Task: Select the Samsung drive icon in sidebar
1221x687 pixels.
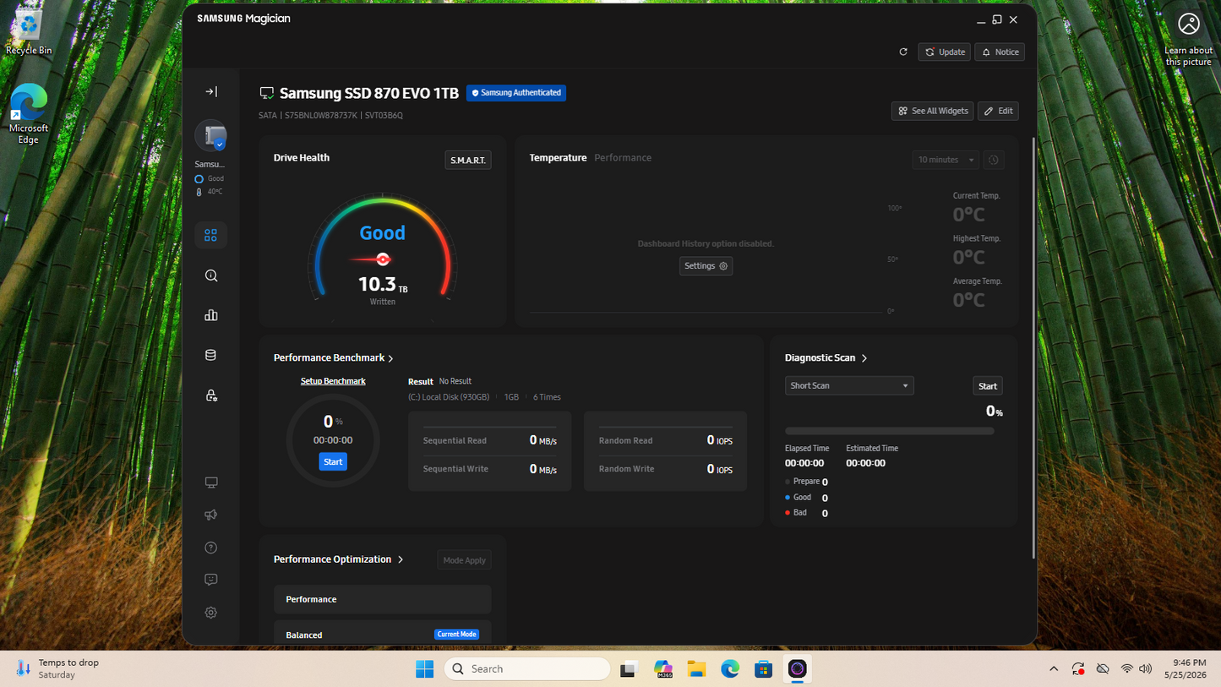Action: 211,135
